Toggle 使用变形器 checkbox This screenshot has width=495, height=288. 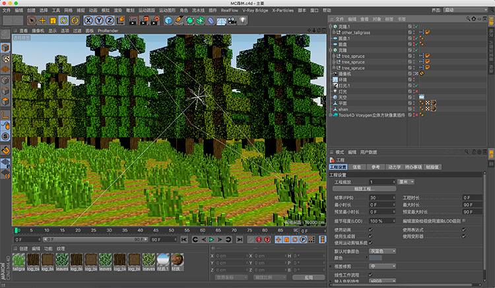[464, 236]
